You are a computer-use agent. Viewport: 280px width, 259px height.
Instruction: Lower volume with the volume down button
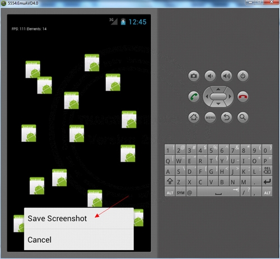point(210,76)
